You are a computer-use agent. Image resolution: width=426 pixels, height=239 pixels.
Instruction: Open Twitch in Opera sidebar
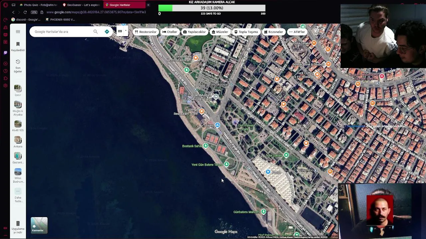click(x=5, y=52)
